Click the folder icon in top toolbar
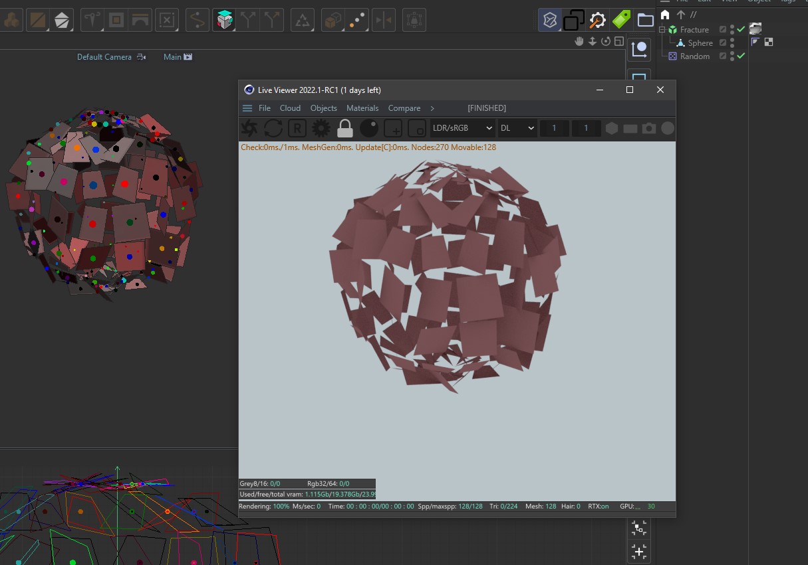 [645, 21]
